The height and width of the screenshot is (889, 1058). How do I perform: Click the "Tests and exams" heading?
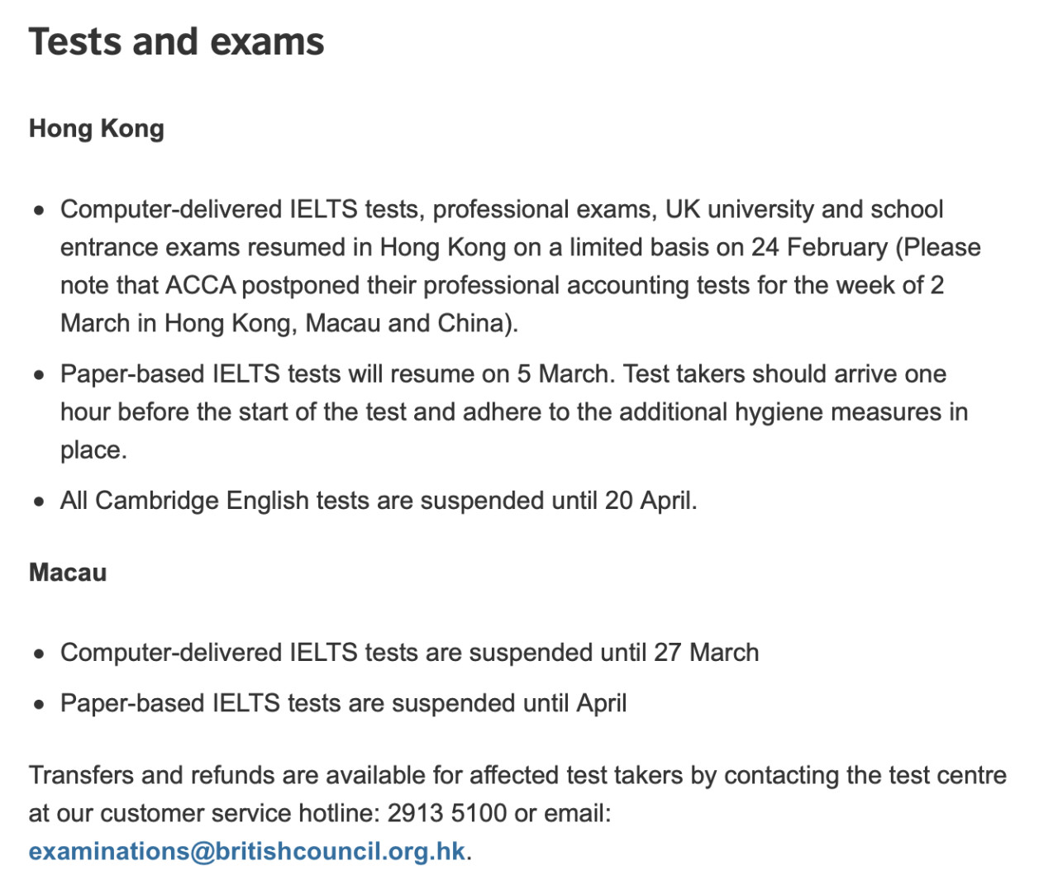click(x=176, y=41)
